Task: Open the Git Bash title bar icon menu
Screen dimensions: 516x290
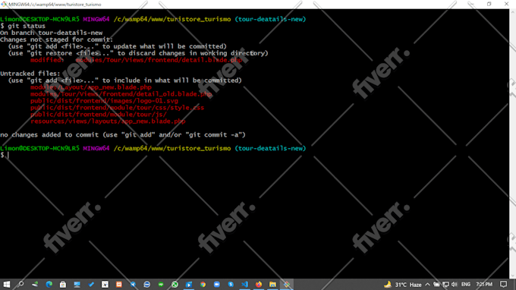Action: pyautogui.click(x=4, y=5)
